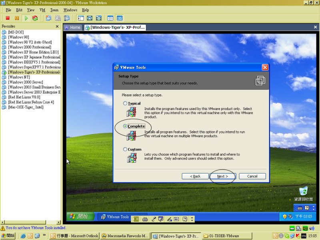The width and height of the screenshot is (320, 240).
Task: Click the Recycle Bin desktop icon
Action: [303, 194]
